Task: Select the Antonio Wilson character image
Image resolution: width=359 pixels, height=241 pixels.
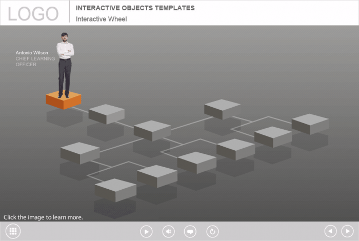Action: [65, 64]
